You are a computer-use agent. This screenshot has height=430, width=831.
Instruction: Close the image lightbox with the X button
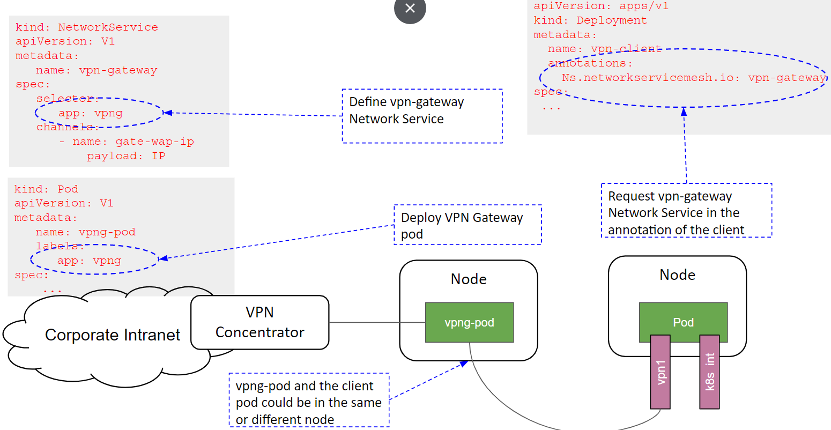[x=410, y=9]
